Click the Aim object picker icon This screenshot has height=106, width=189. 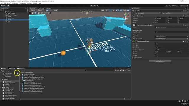click(x=188, y=37)
